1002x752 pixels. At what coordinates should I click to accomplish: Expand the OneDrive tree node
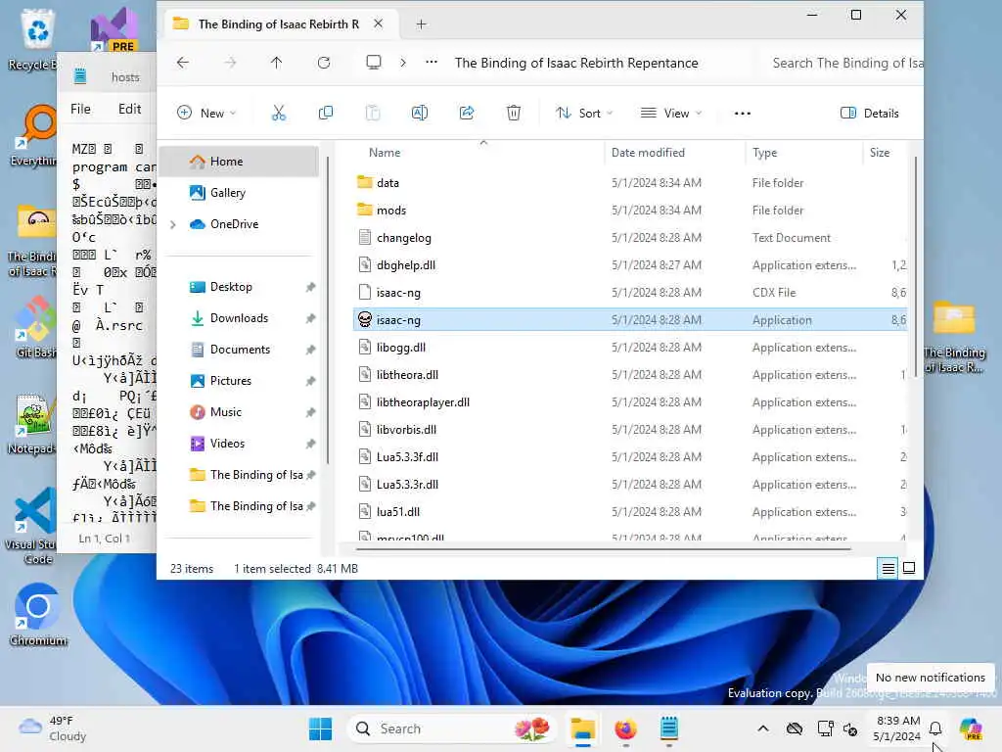click(x=172, y=224)
